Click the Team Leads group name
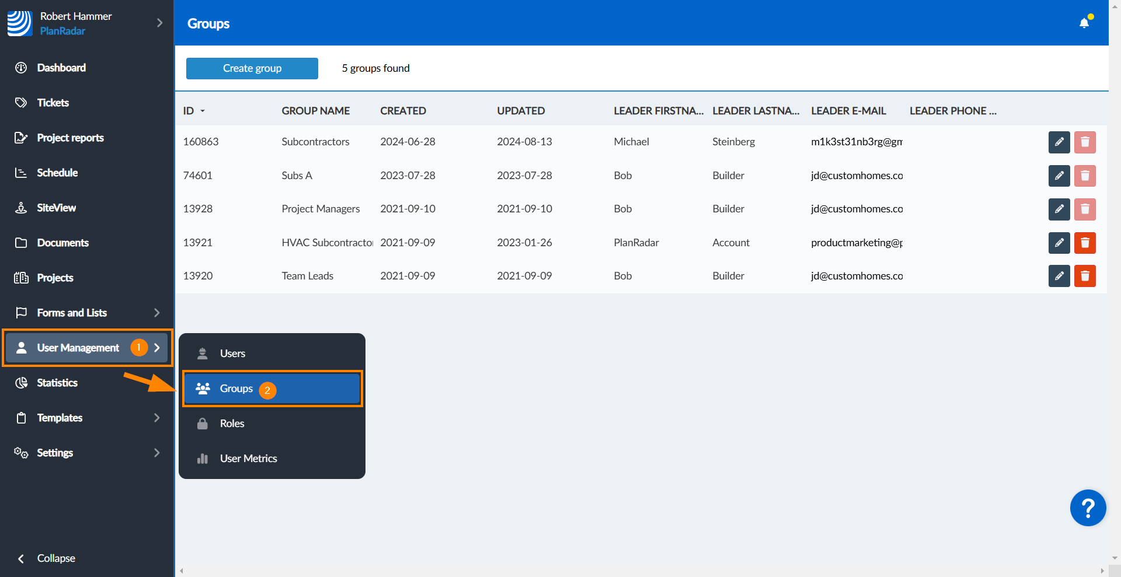This screenshot has width=1121, height=577. [307, 276]
